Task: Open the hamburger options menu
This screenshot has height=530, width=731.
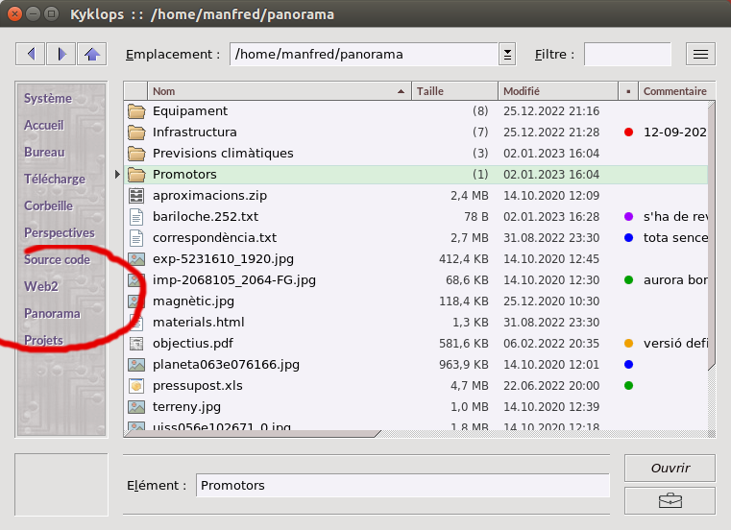Action: click(x=700, y=54)
